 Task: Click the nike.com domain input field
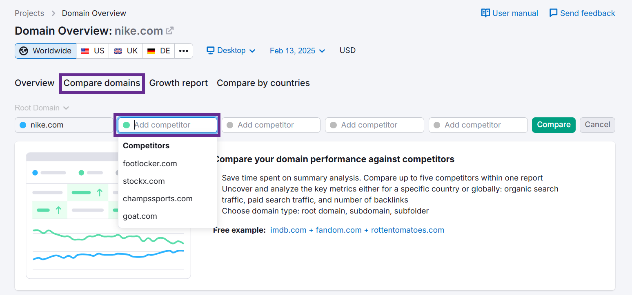64,125
